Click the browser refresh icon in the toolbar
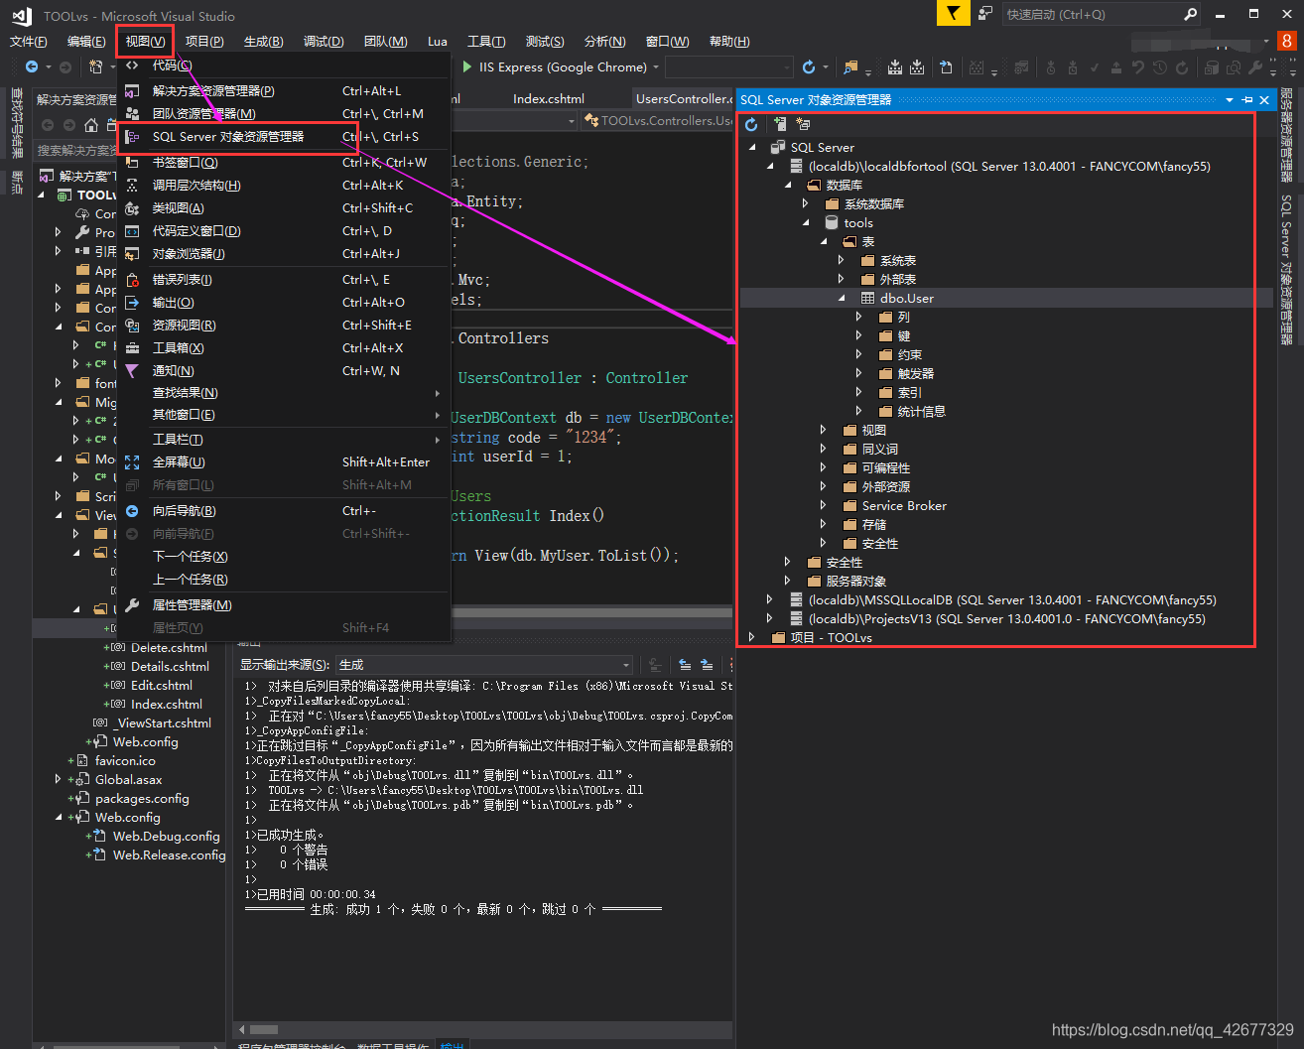This screenshot has height=1049, width=1304. coord(809,67)
